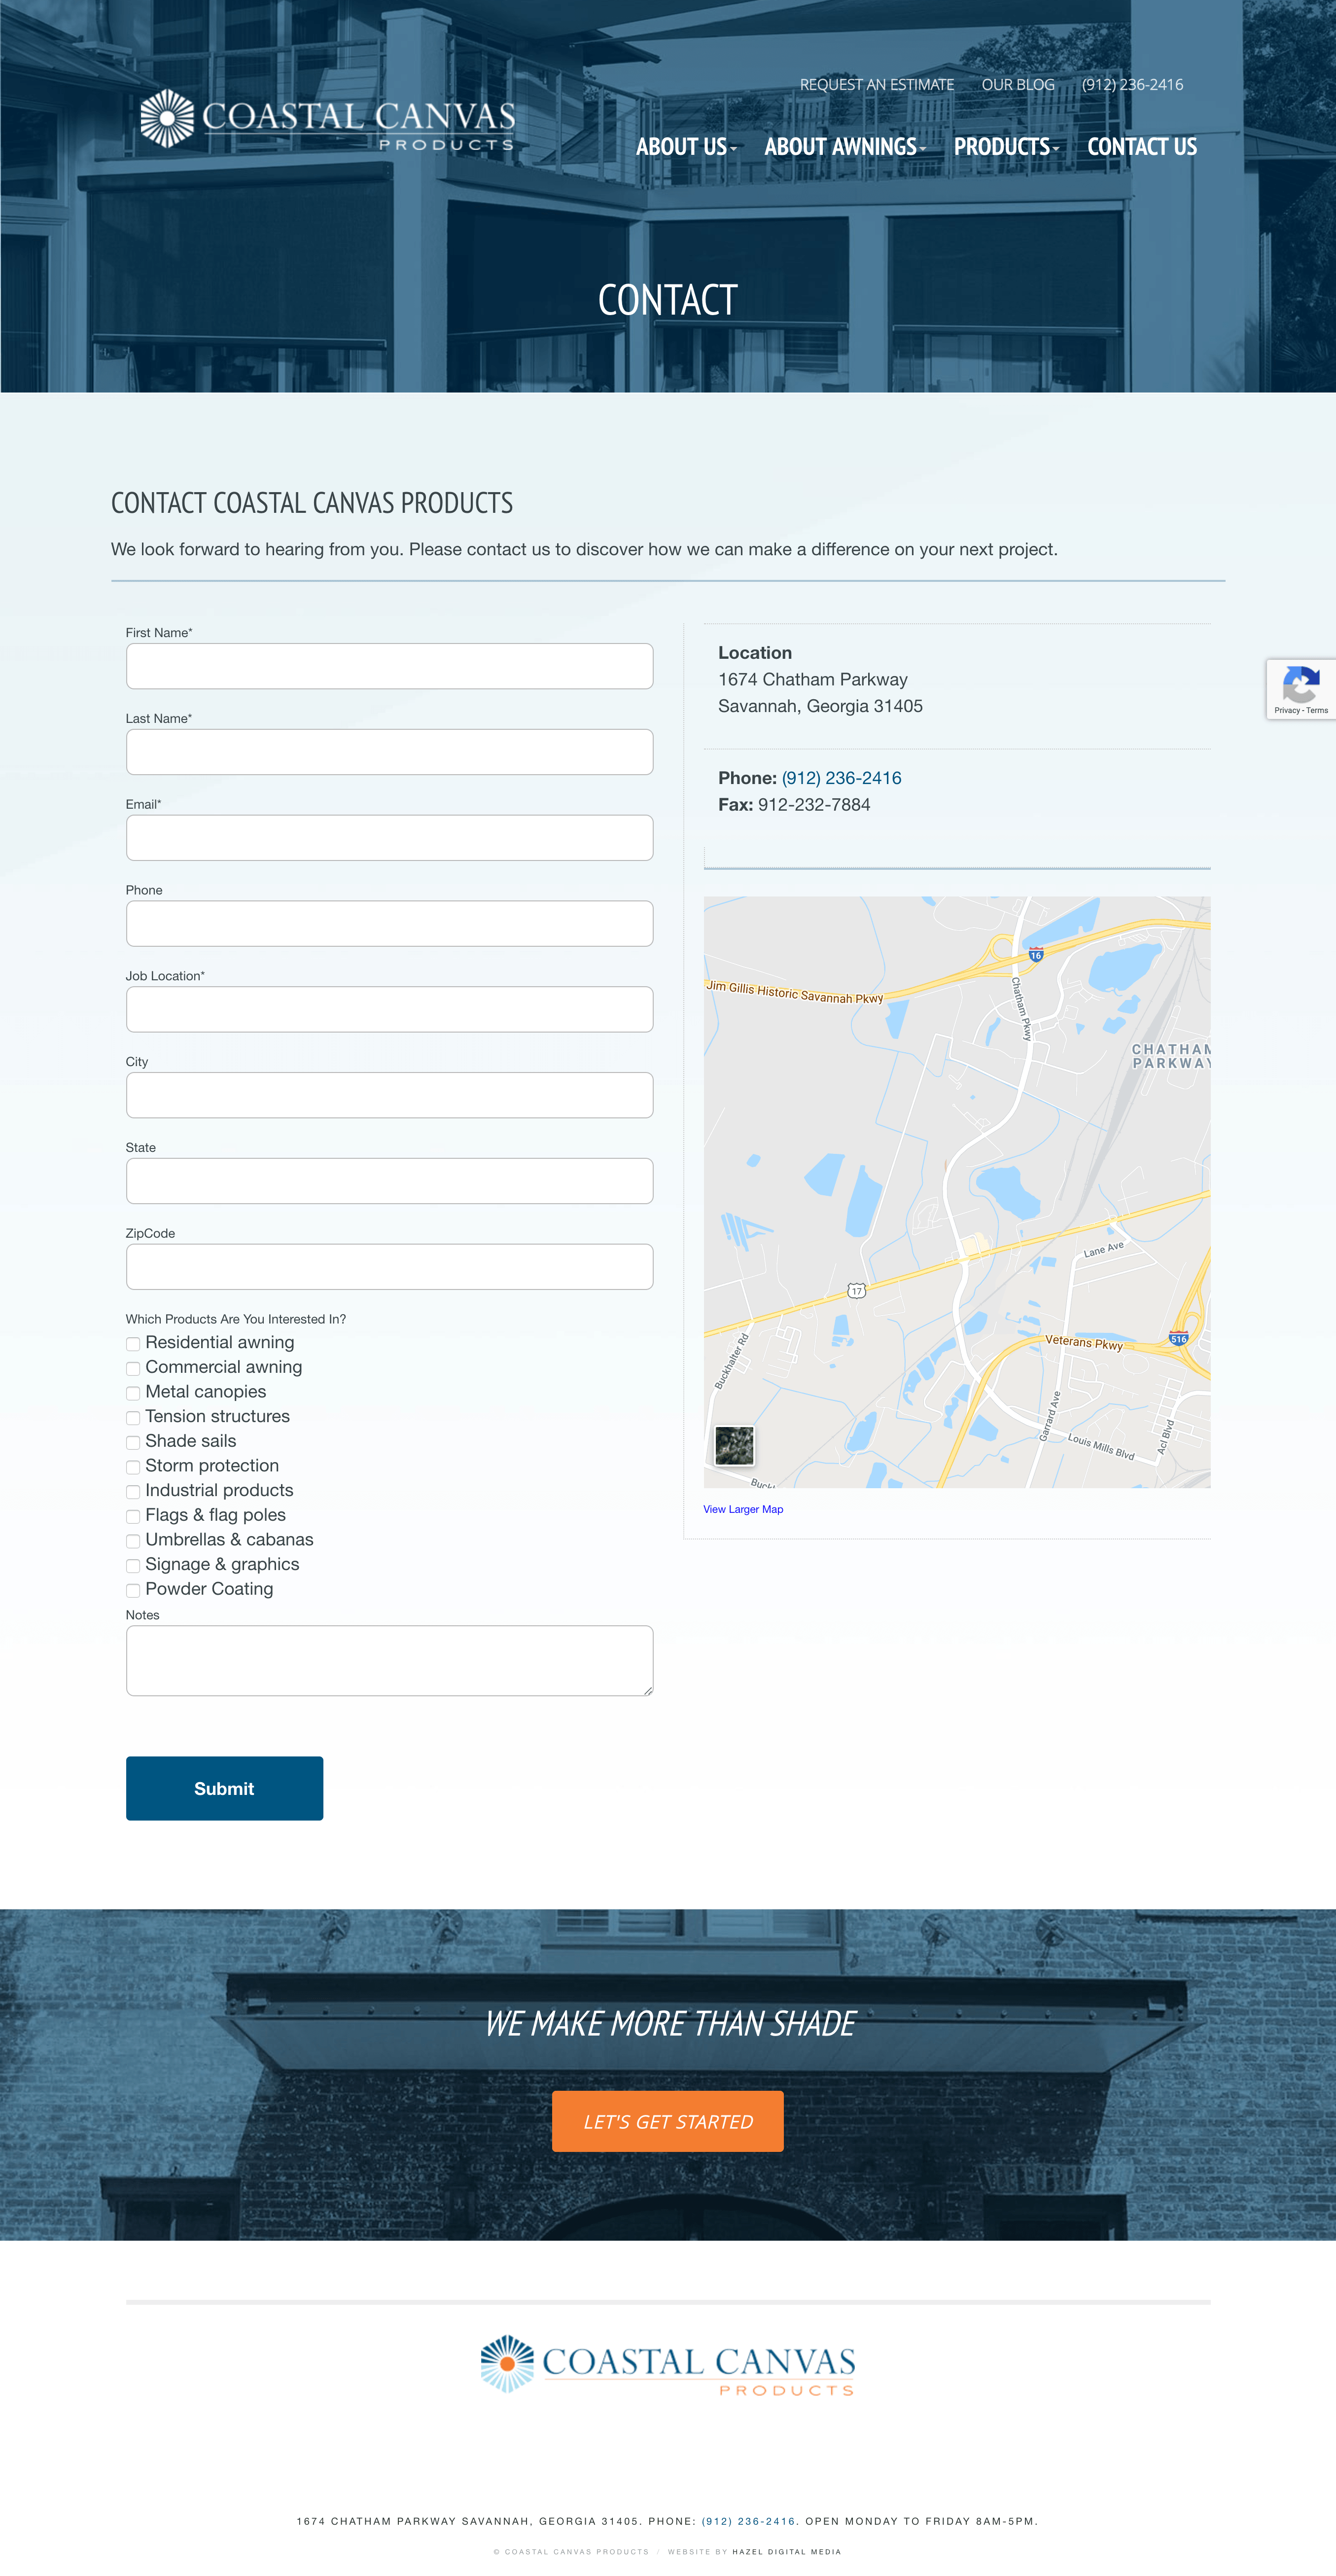Go to Contact Us in navigation
This screenshot has height=2576, width=1336.
pyautogui.click(x=1142, y=147)
